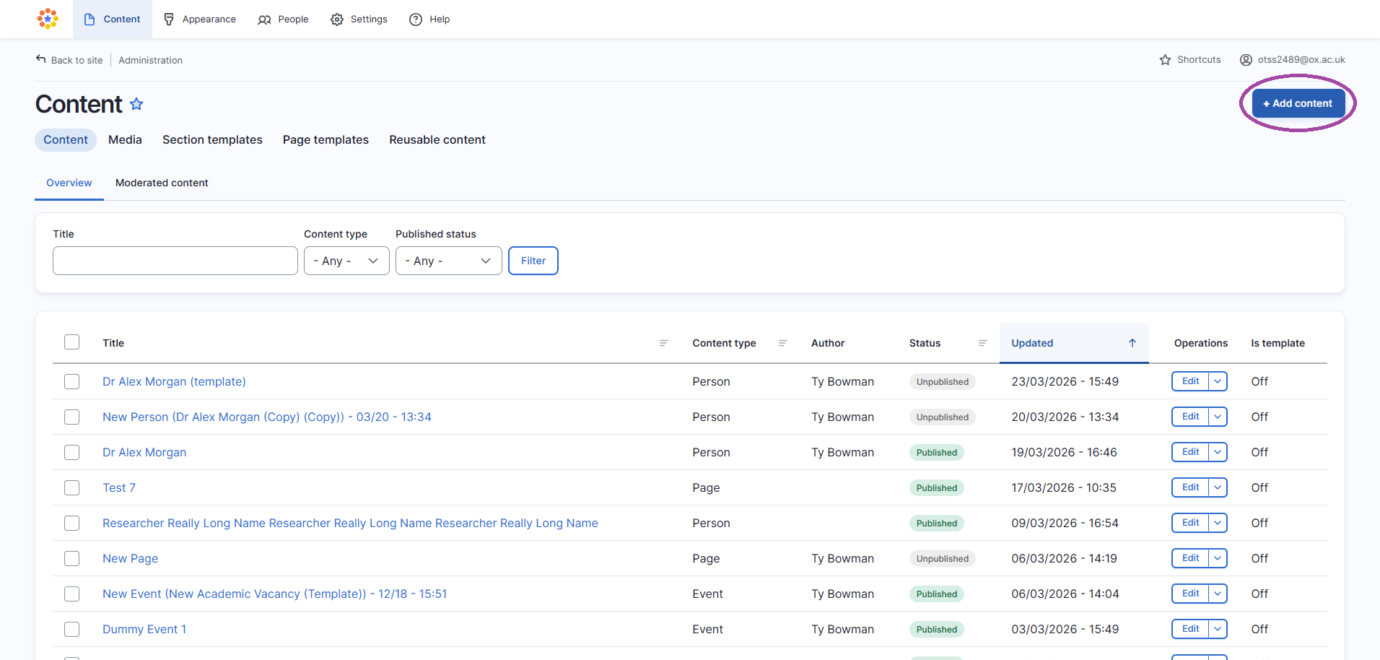Click inside the Title filter field
Screen dimensions: 1380x660
coord(175,261)
